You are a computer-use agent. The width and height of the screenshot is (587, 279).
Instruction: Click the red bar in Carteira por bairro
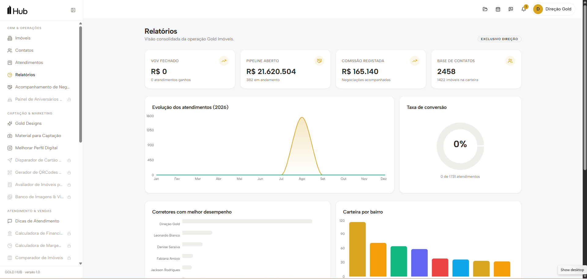pos(440,268)
